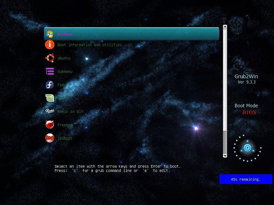Image resolution: width=274 pixels, height=205 pixels.
Task: Select Remix 64 Bit entry
Action: [71, 112]
